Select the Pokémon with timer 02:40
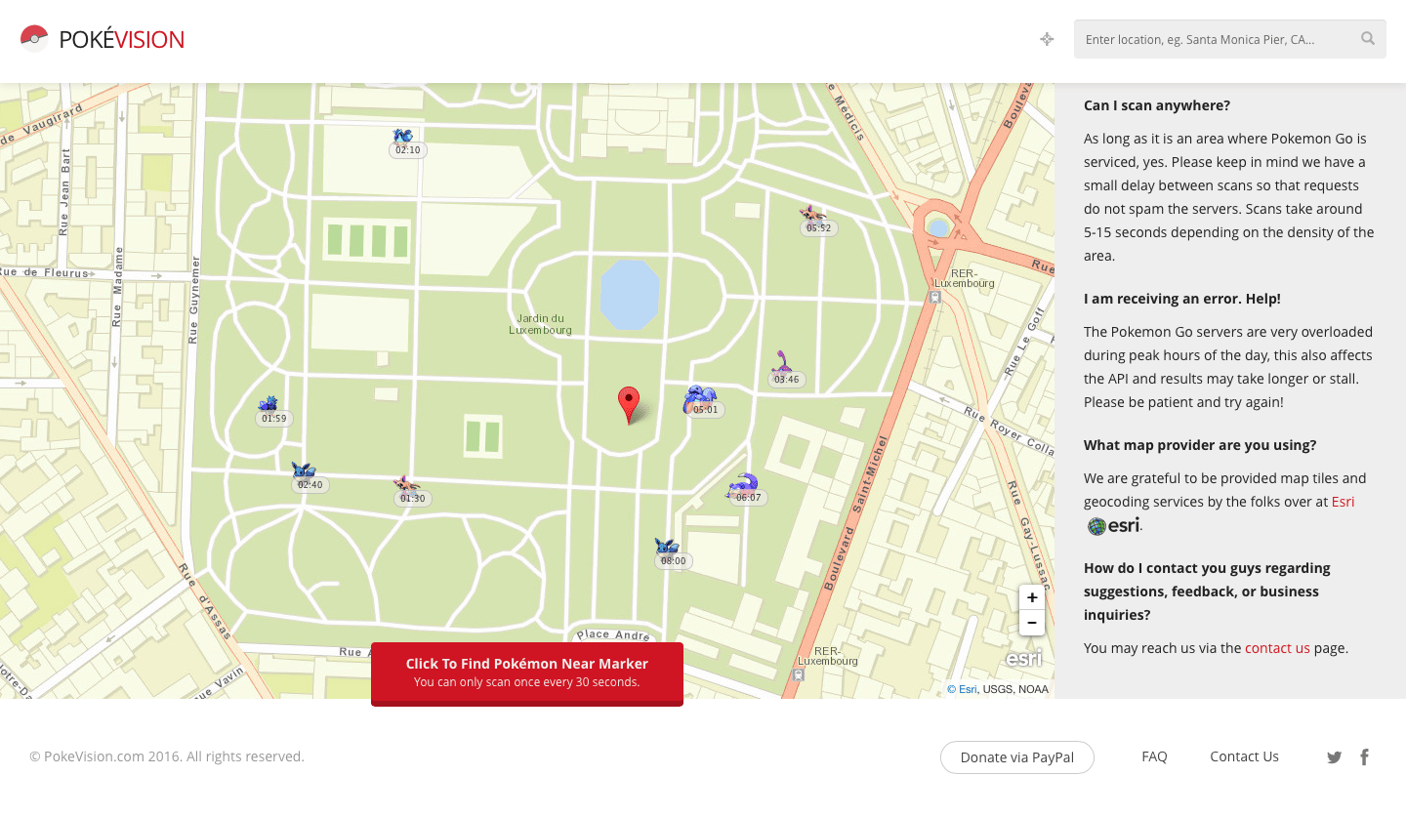This screenshot has width=1406, height=816. [x=303, y=470]
